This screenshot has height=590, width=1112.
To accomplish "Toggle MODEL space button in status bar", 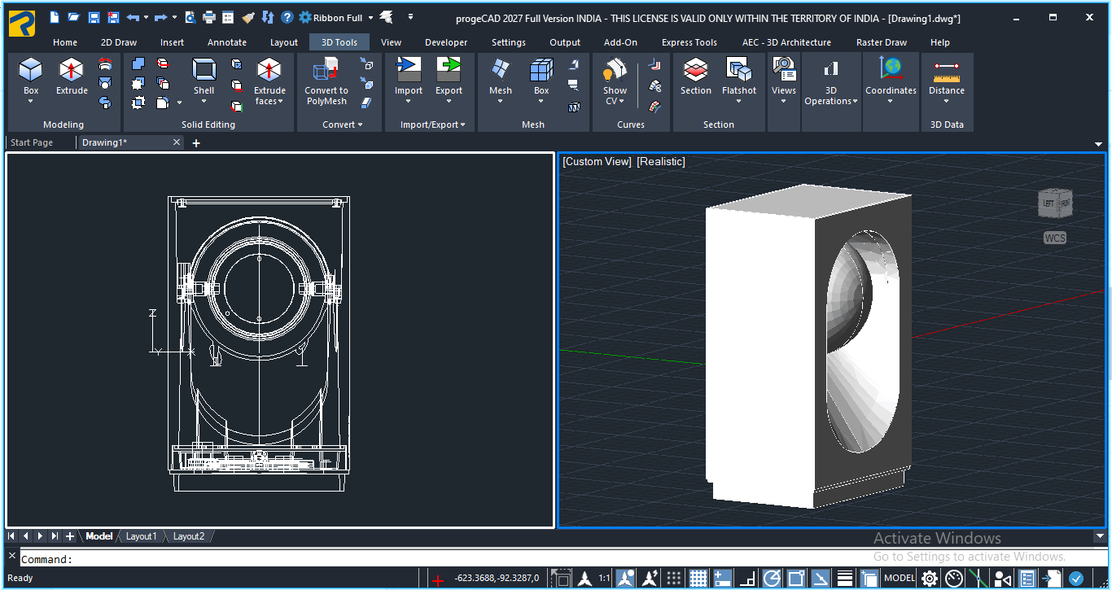I will click(899, 579).
